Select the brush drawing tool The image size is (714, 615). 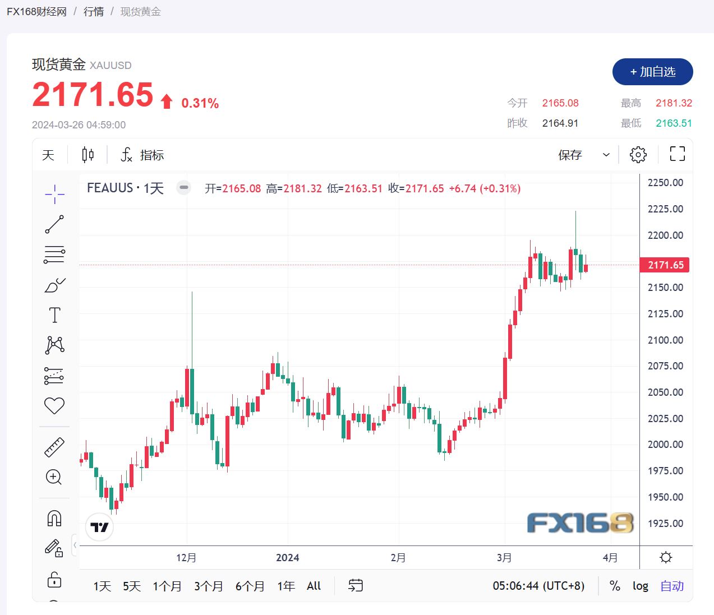click(x=54, y=285)
